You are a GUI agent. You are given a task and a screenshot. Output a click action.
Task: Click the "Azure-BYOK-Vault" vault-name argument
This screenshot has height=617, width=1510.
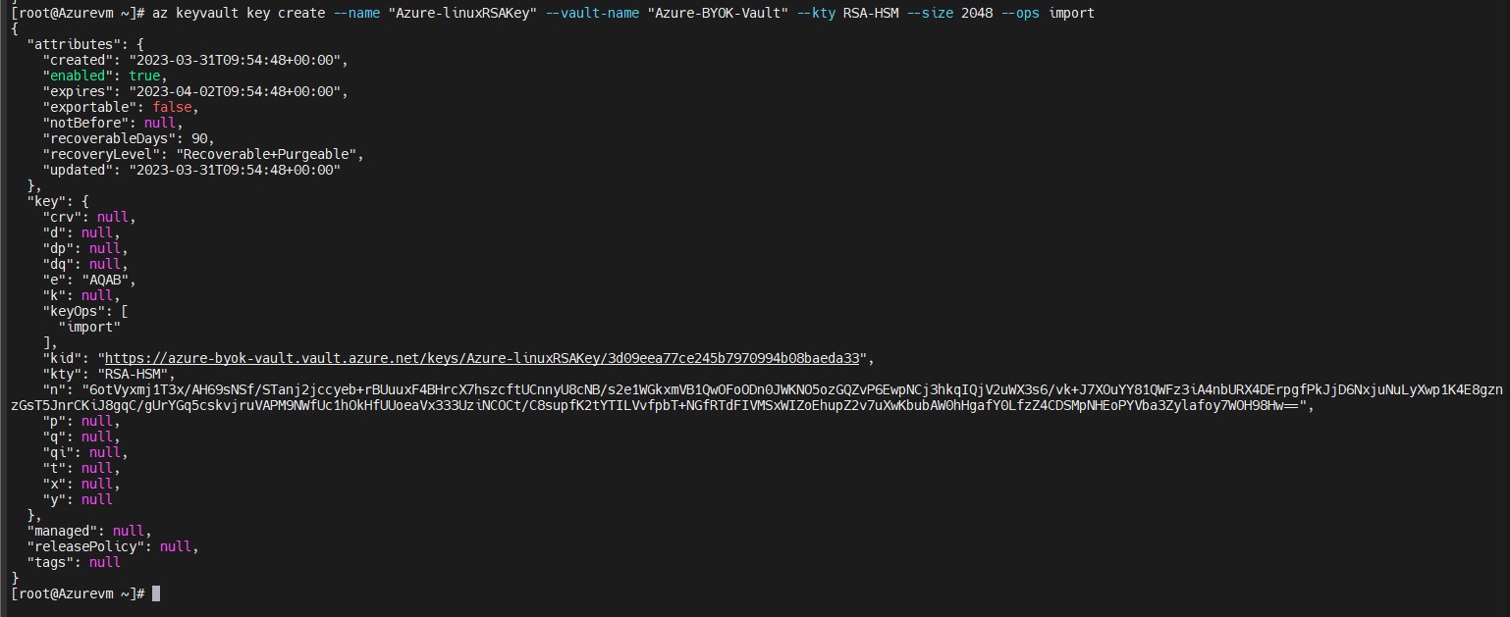pos(718,13)
